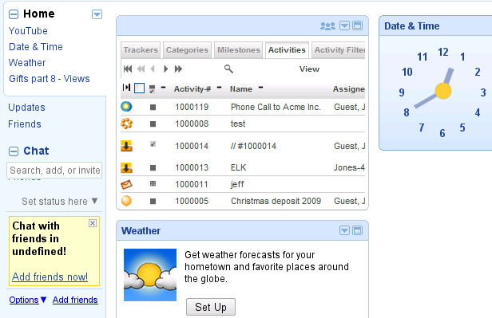Switch to the Activity Filter tab

[x=339, y=50]
